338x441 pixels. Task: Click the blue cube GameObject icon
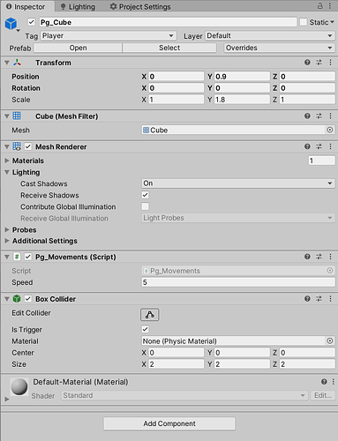pos(11,24)
